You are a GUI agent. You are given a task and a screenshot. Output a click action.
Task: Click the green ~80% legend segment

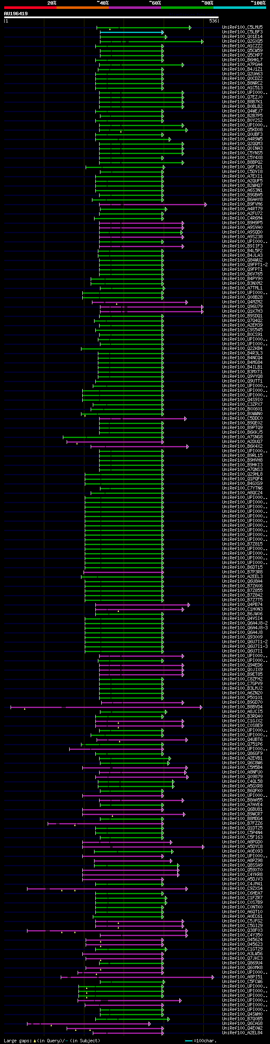tap(187, 8)
